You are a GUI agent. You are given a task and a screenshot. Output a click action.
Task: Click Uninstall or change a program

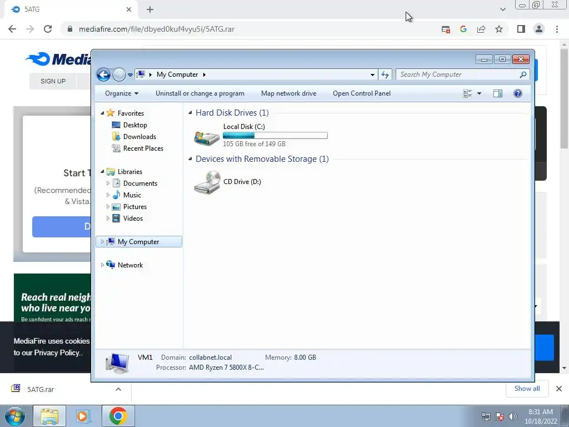tap(200, 93)
